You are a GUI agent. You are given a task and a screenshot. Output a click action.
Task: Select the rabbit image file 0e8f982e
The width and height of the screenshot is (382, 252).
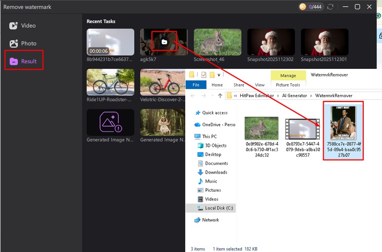tap(262, 137)
